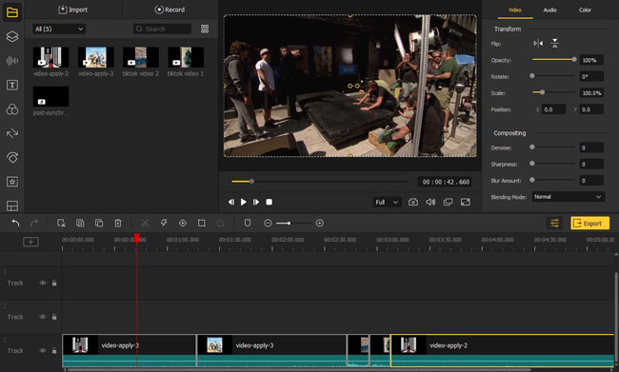The height and width of the screenshot is (372, 619).
Task: Take a snapshot with the camera icon
Action: click(413, 202)
